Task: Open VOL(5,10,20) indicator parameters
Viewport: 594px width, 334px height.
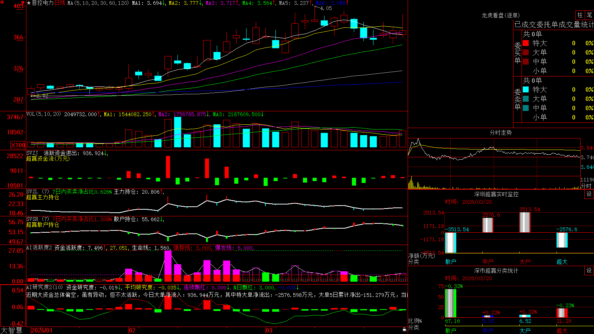Action: click(x=43, y=114)
